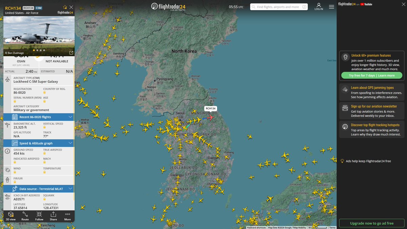The image size is (407, 229).
Task: Click the wind weather icon
Action: [x=7, y=170]
